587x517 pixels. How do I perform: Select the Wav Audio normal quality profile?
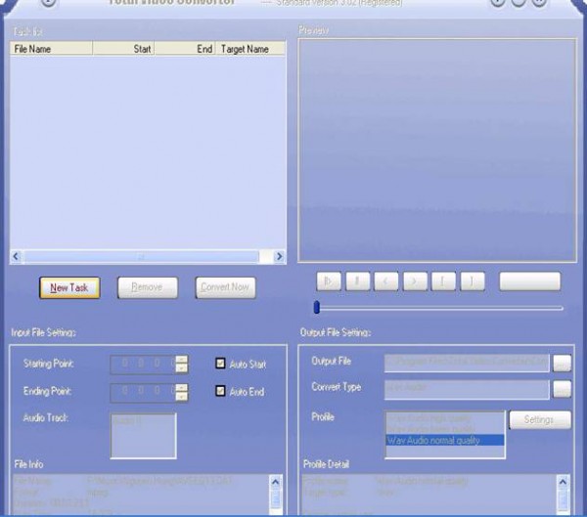[445, 441]
